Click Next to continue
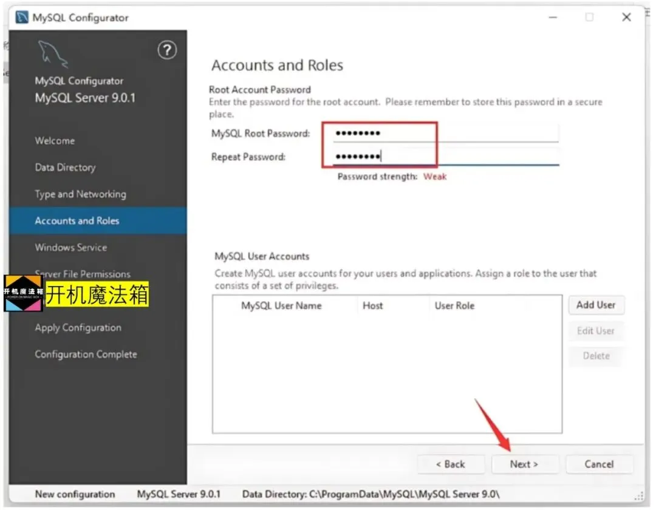656x510 pixels. click(x=524, y=464)
